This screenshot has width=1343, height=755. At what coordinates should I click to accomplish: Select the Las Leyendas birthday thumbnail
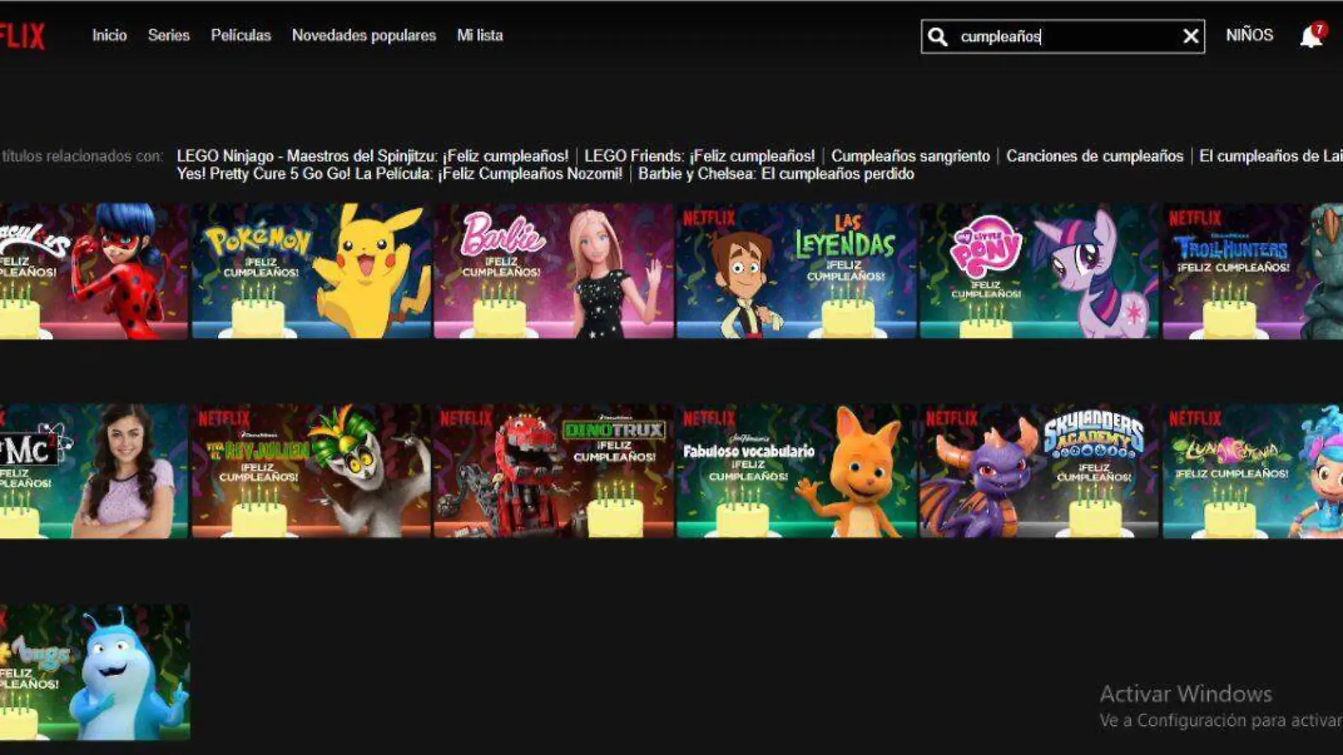(797, 271)
